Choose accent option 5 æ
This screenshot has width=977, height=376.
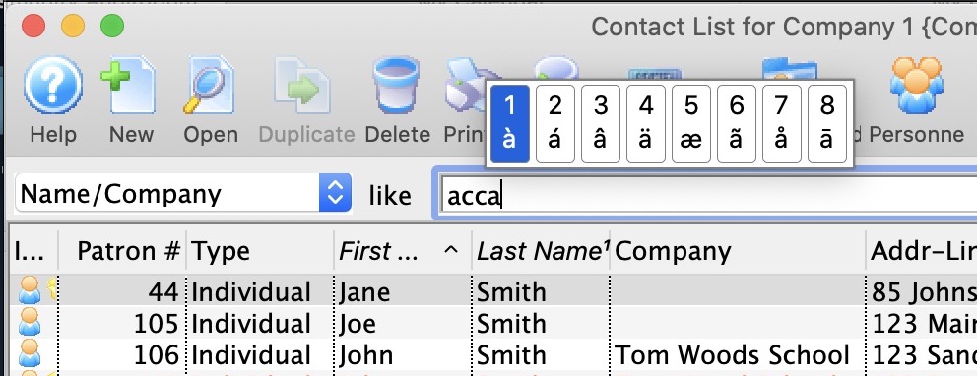[x=691, y=124]
